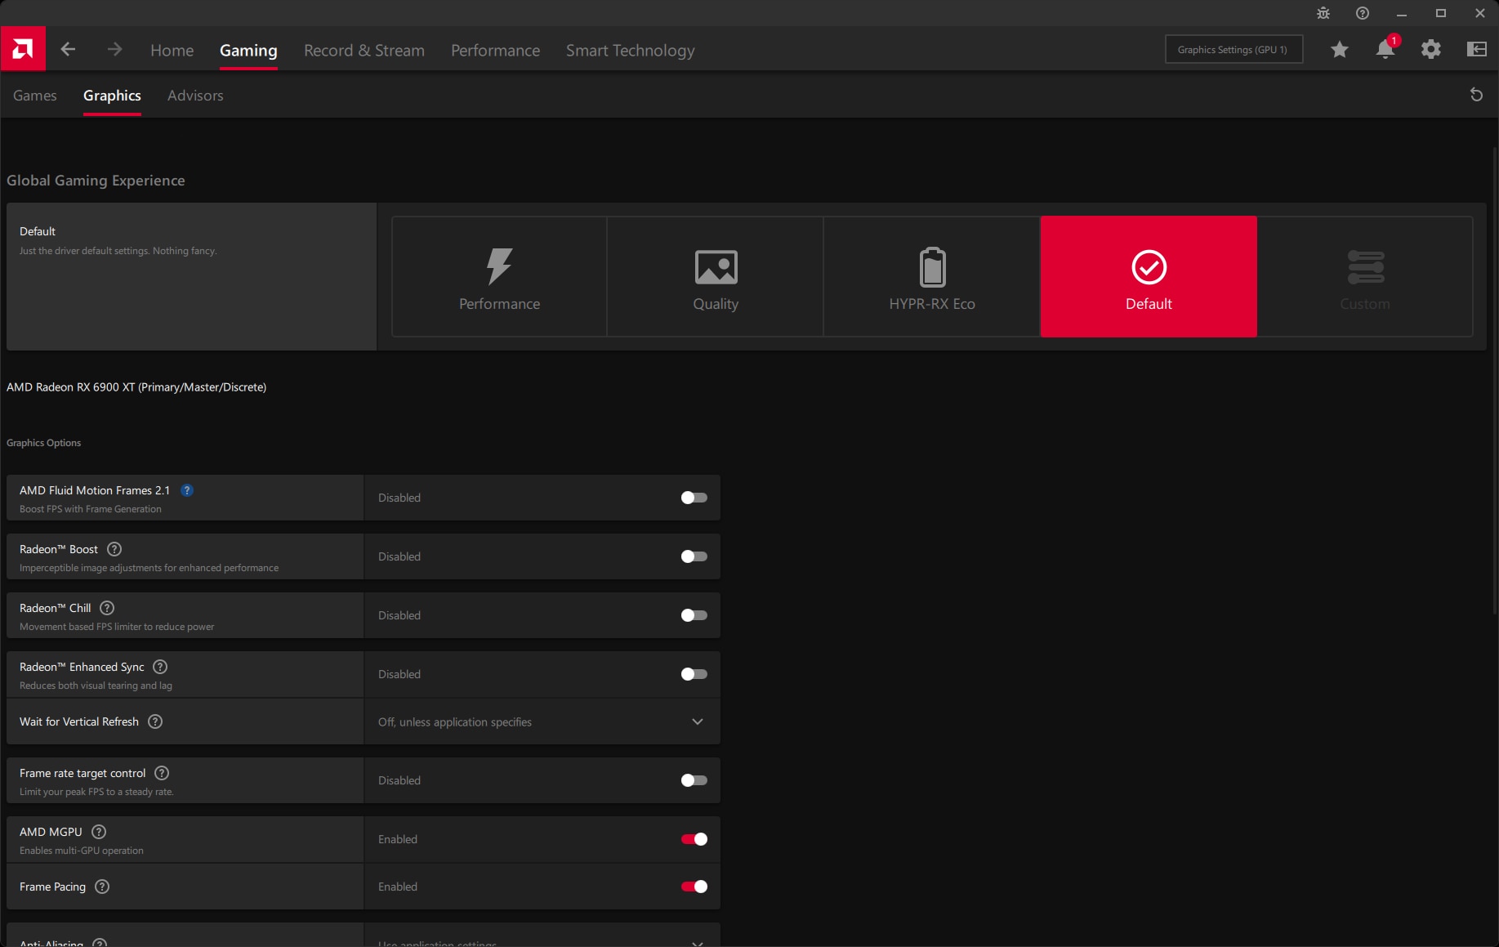The image size is (1499, 947).
Task: Click 'Boost FPS with Frame Generation' text
Action: point(91,509)
